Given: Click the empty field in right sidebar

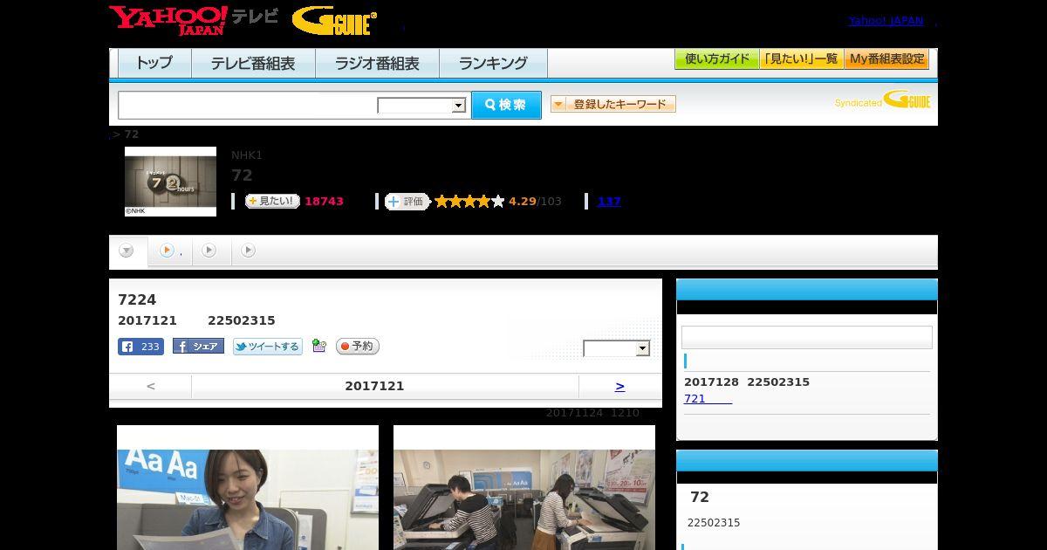Looking at the screenshot, I should tap(807, 338).
